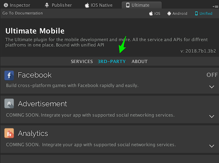
Task: Switch to the IOS Native tab
Action: pos(99,5)
